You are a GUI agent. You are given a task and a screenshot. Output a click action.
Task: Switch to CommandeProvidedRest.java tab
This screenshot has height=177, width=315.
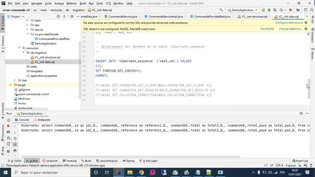[212, 16]
